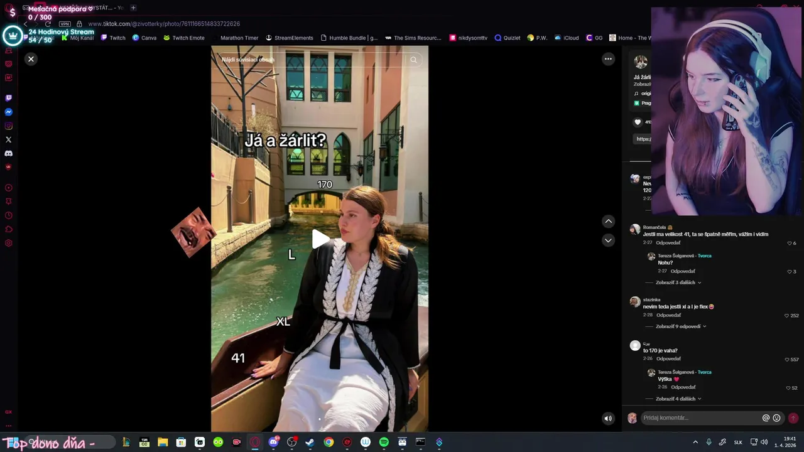This screenshot has width=804, height=452.
Task: Open the Humble Bundle bookmark
Action: (x=349, y=38)
